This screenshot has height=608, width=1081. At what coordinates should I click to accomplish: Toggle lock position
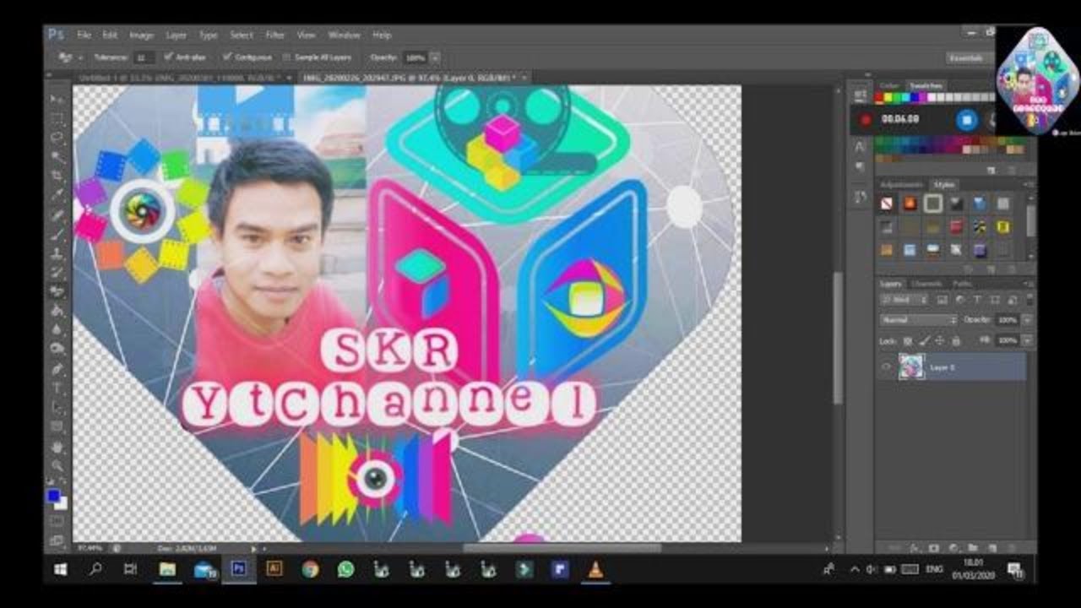pos(940,340)
